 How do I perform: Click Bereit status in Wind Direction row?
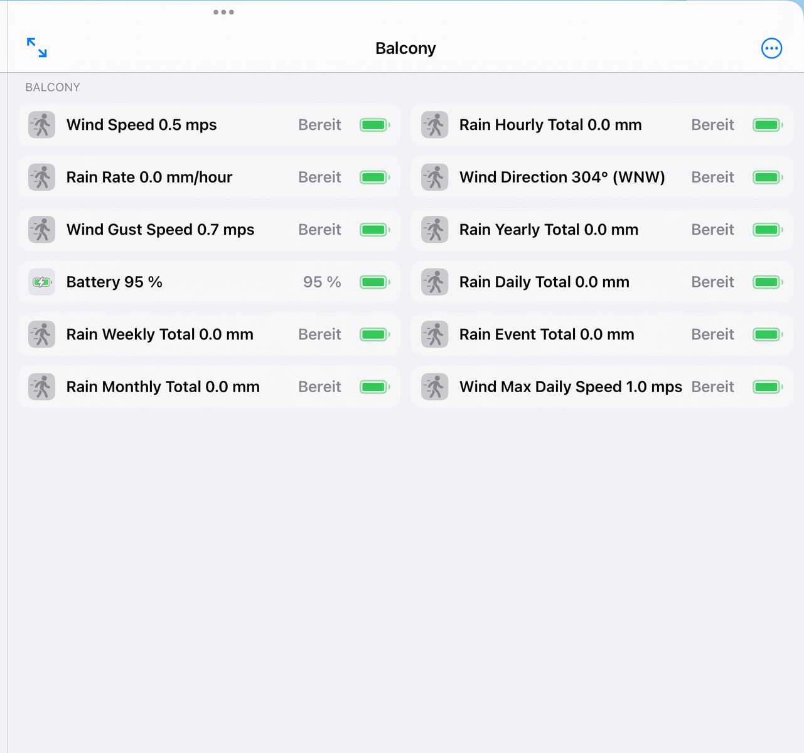tap(712, 178)
